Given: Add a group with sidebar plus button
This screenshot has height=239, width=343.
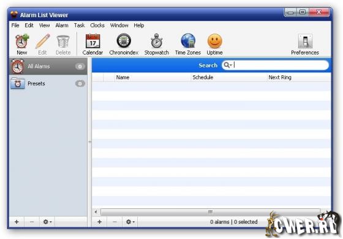Looking at the screenshot, I should click(17, 222).
